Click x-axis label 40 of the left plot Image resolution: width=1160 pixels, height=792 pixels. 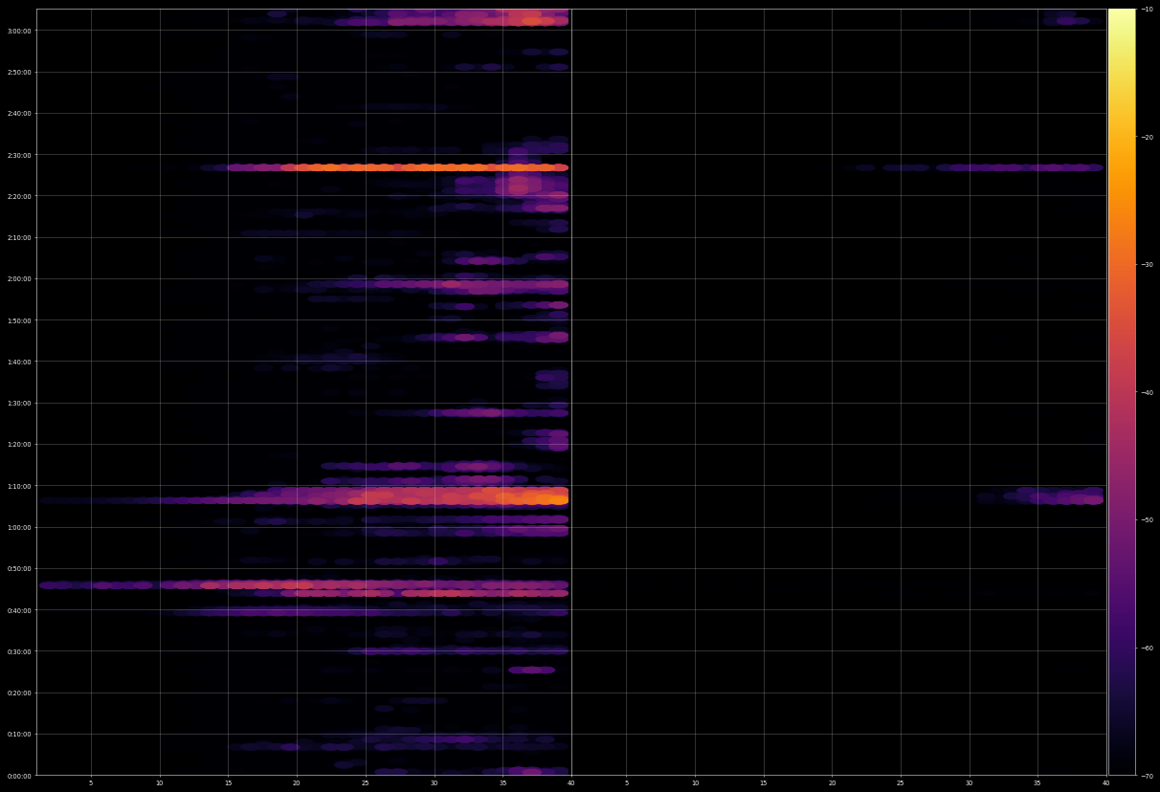(571, 783)
